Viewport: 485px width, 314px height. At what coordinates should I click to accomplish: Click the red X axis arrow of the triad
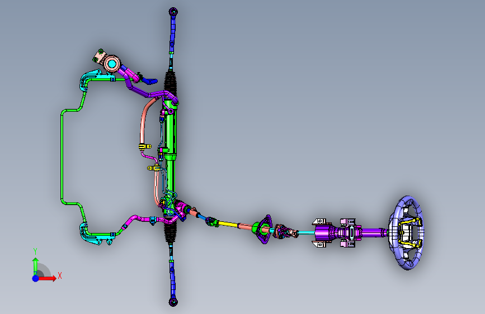(x=47, y=278)
